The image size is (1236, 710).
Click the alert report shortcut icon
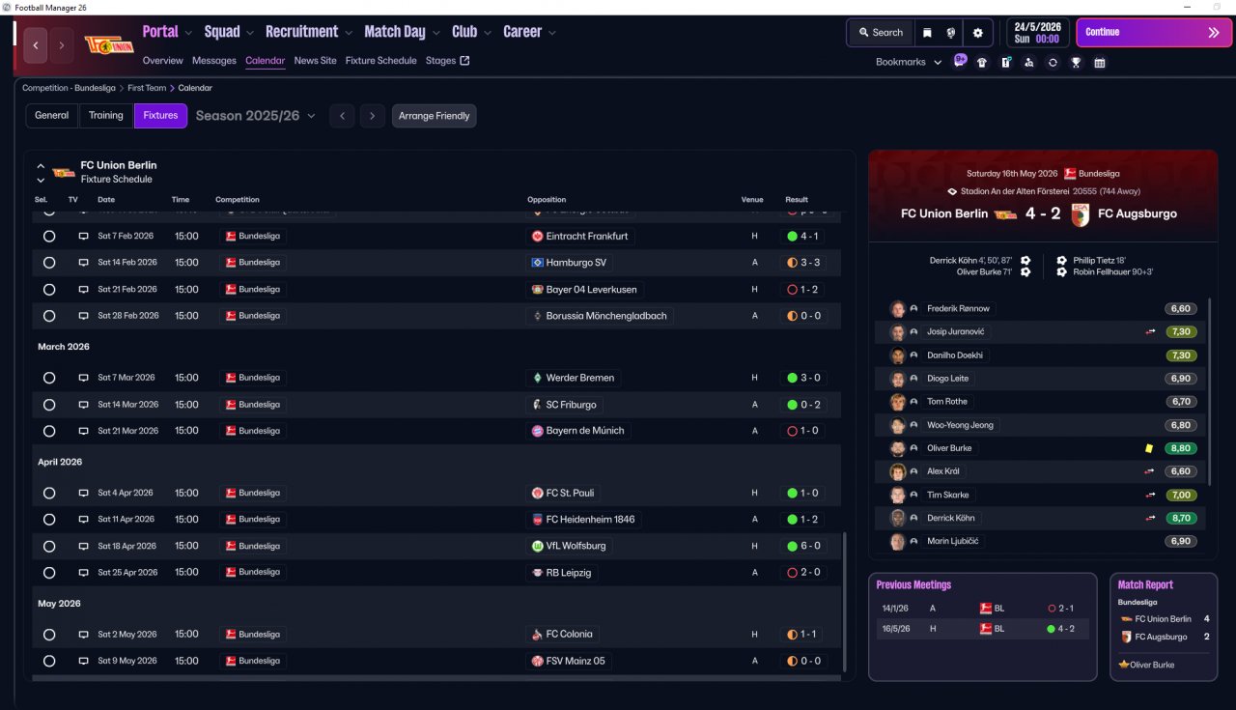click(1006, 63)
